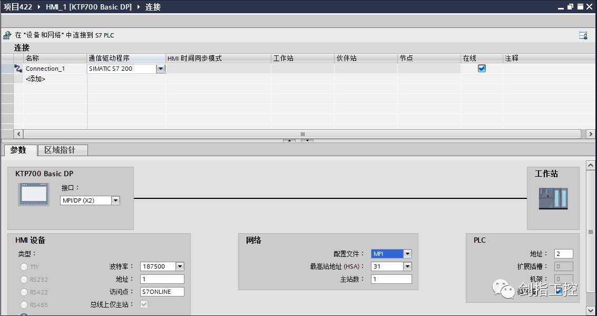The width and height of the screenshot is (597, 316).
Task: Open the 波特率 187500 dropdown
Action: click(179, 266)
